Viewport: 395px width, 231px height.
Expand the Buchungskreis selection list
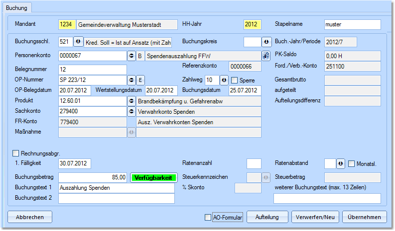(266, 42)
